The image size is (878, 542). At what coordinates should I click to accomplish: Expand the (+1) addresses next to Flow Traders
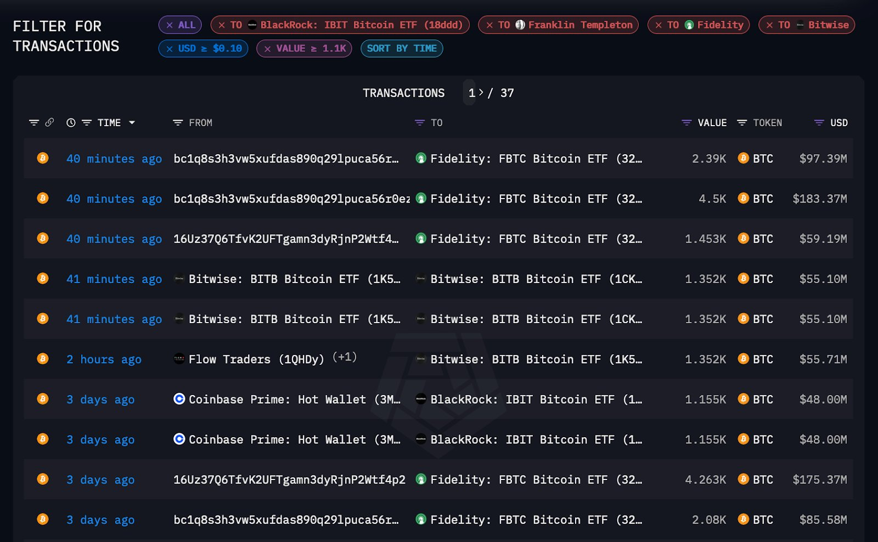click(x=345, y=357)
